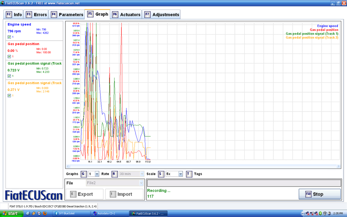This screenshot has width=347, height=217.
Task: Click the Engine speed parameter title
Action: [19, 24]
